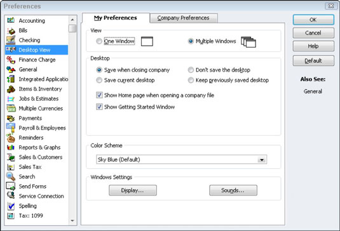
Task: Select the Accounting label in list
Action: coord(32,20)
